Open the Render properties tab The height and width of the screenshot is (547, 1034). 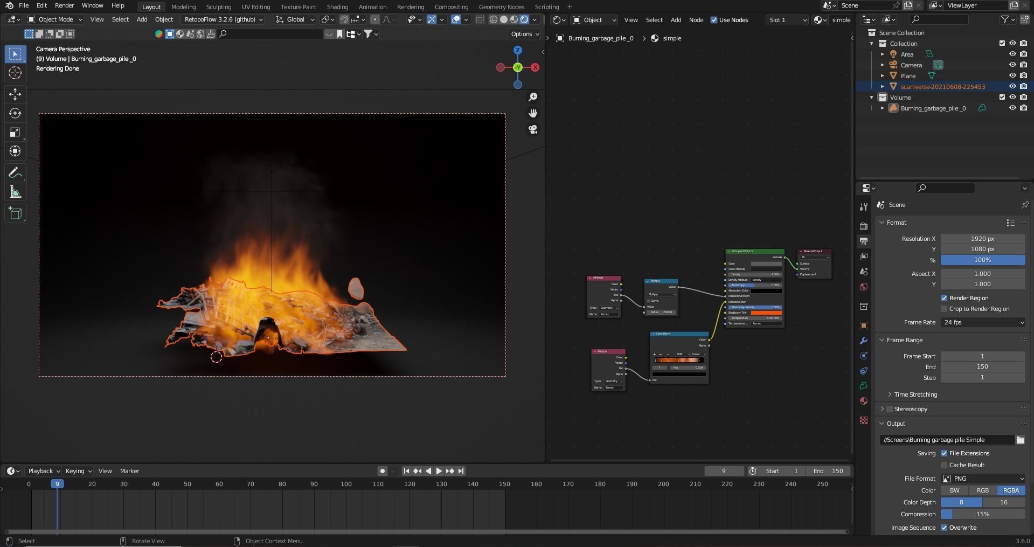[864, 226]
